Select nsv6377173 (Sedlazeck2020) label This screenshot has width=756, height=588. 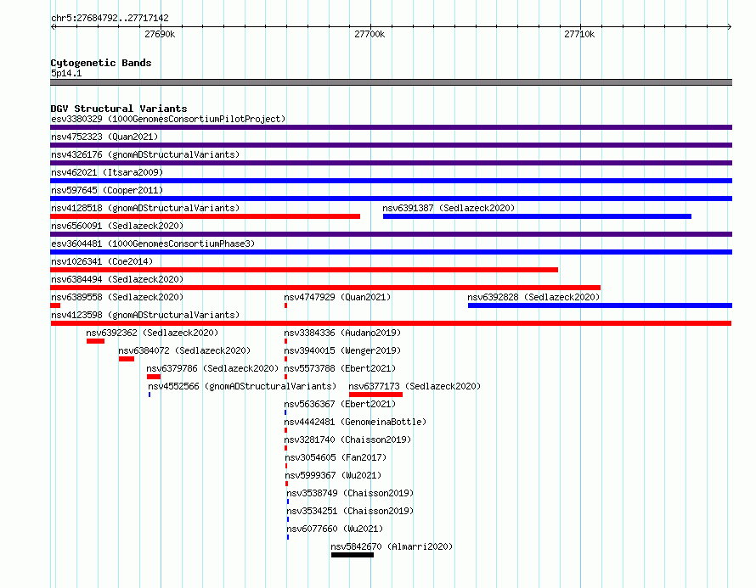tap(415, 386)
